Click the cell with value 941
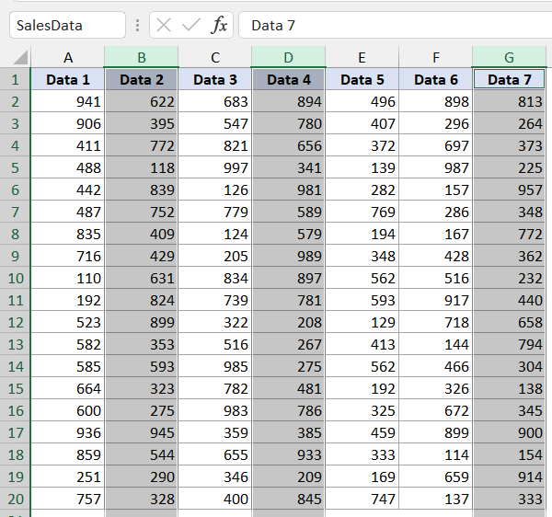This screenshot has height=517, width=552. point(68,101)
